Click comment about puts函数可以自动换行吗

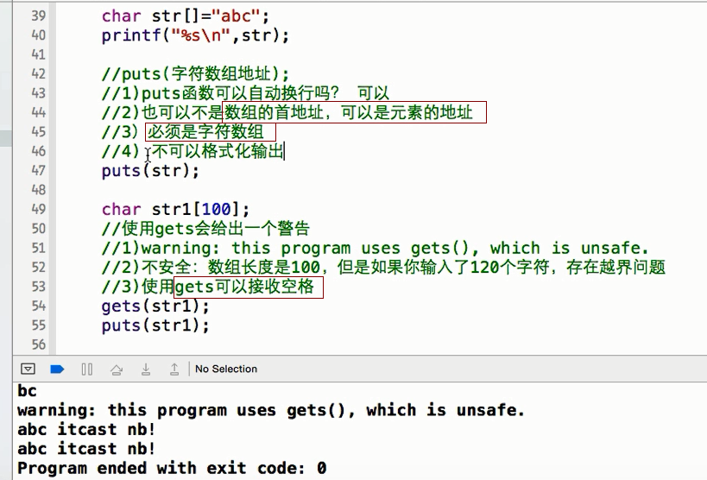(245, 93)
